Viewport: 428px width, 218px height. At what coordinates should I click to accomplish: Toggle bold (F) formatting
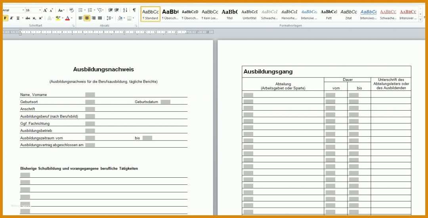[x=5, y=18]
